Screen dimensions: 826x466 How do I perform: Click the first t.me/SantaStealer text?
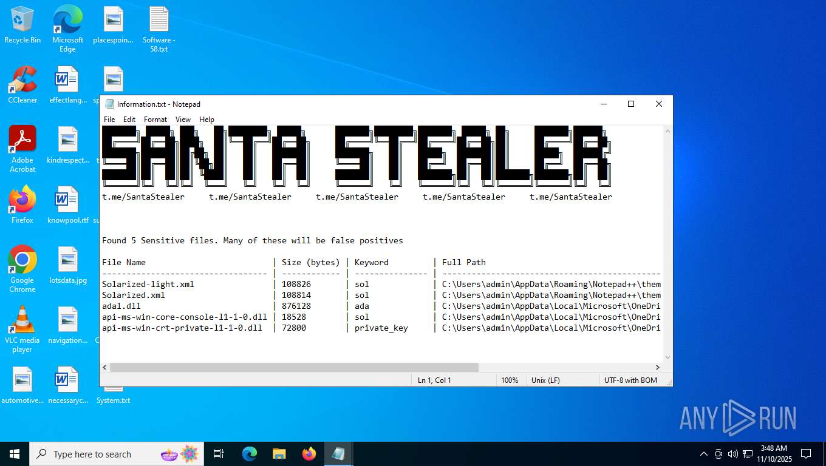(x=143, y=197)
